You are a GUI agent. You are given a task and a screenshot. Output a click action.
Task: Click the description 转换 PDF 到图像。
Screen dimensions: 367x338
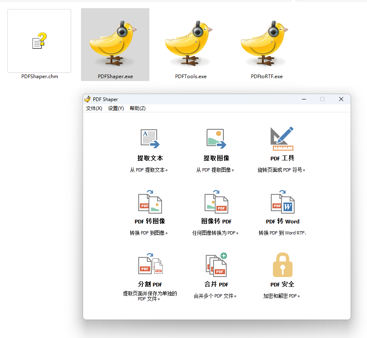click(x=149, y=233)
